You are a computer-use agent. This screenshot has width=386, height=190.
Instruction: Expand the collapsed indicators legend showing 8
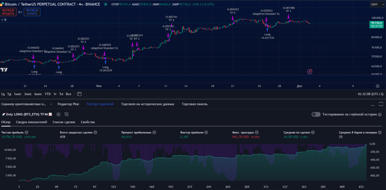(4, 20)
